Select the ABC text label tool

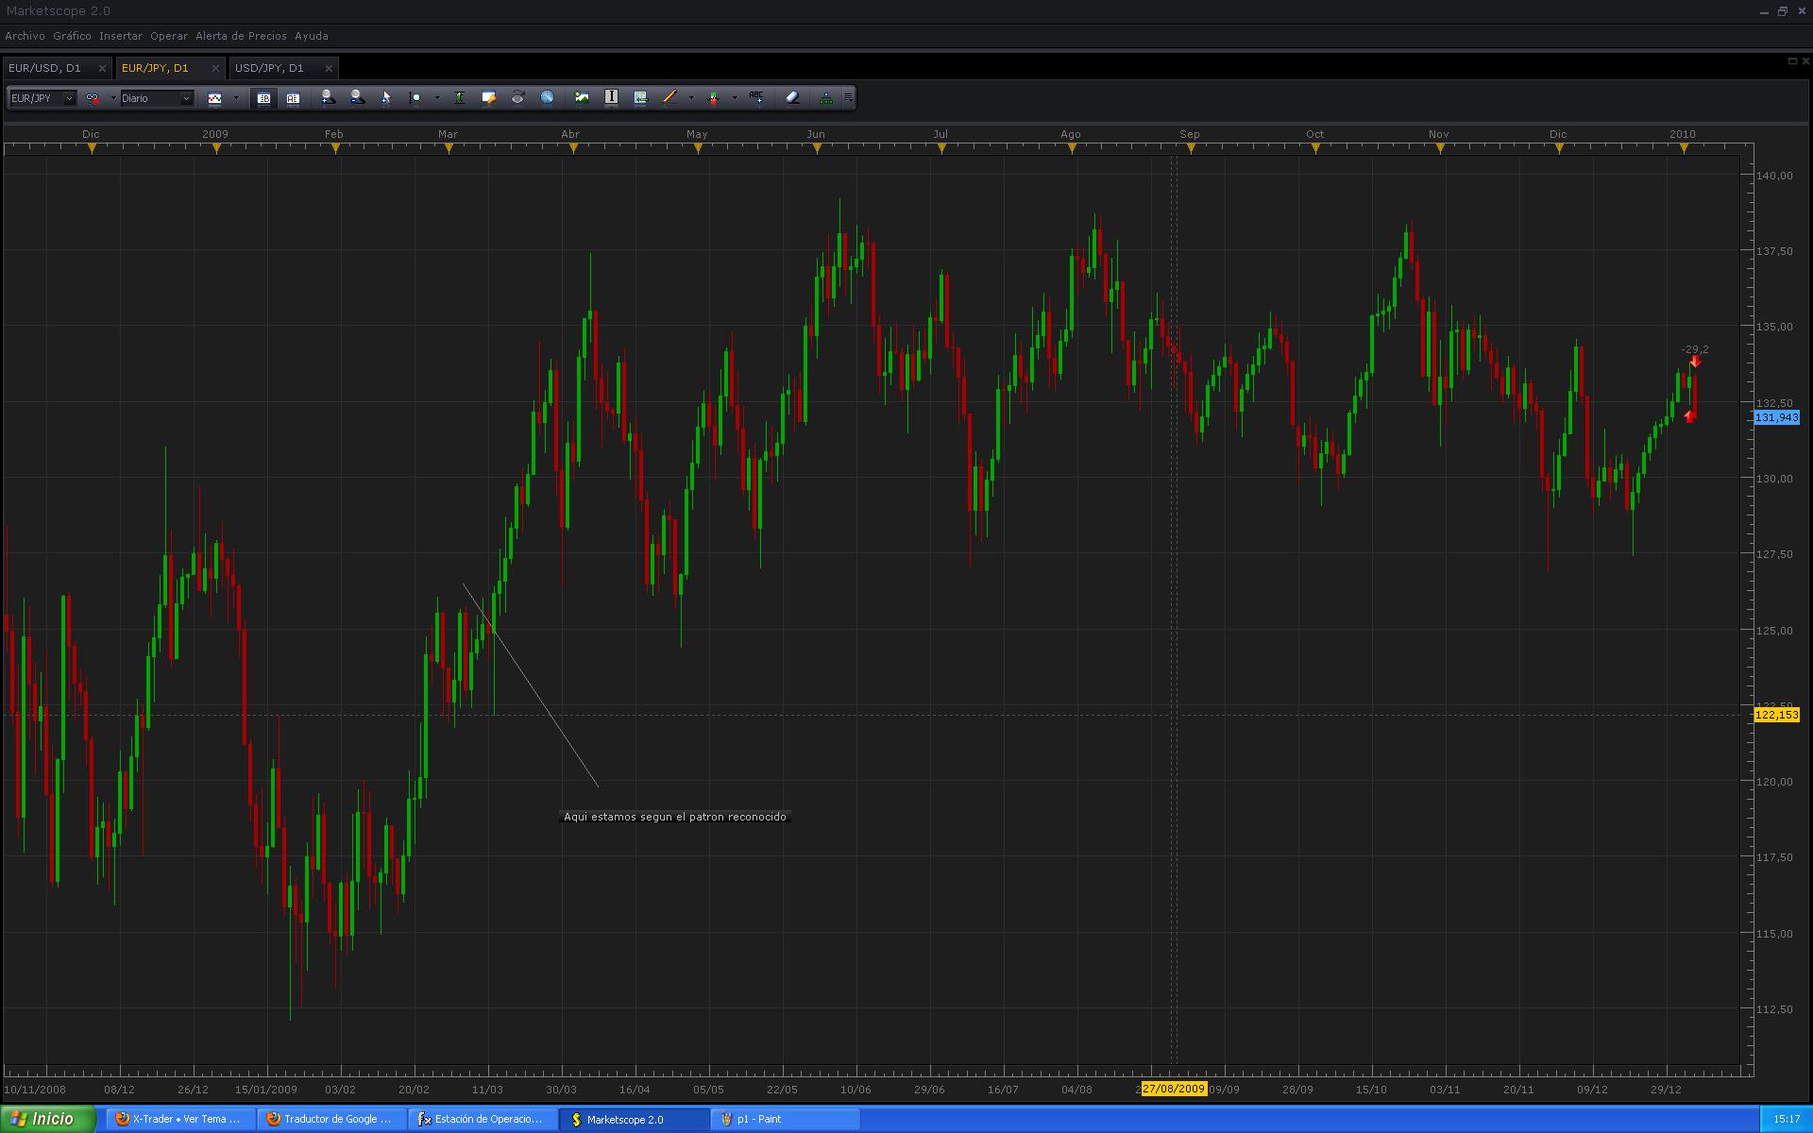(x=755, y=97)
